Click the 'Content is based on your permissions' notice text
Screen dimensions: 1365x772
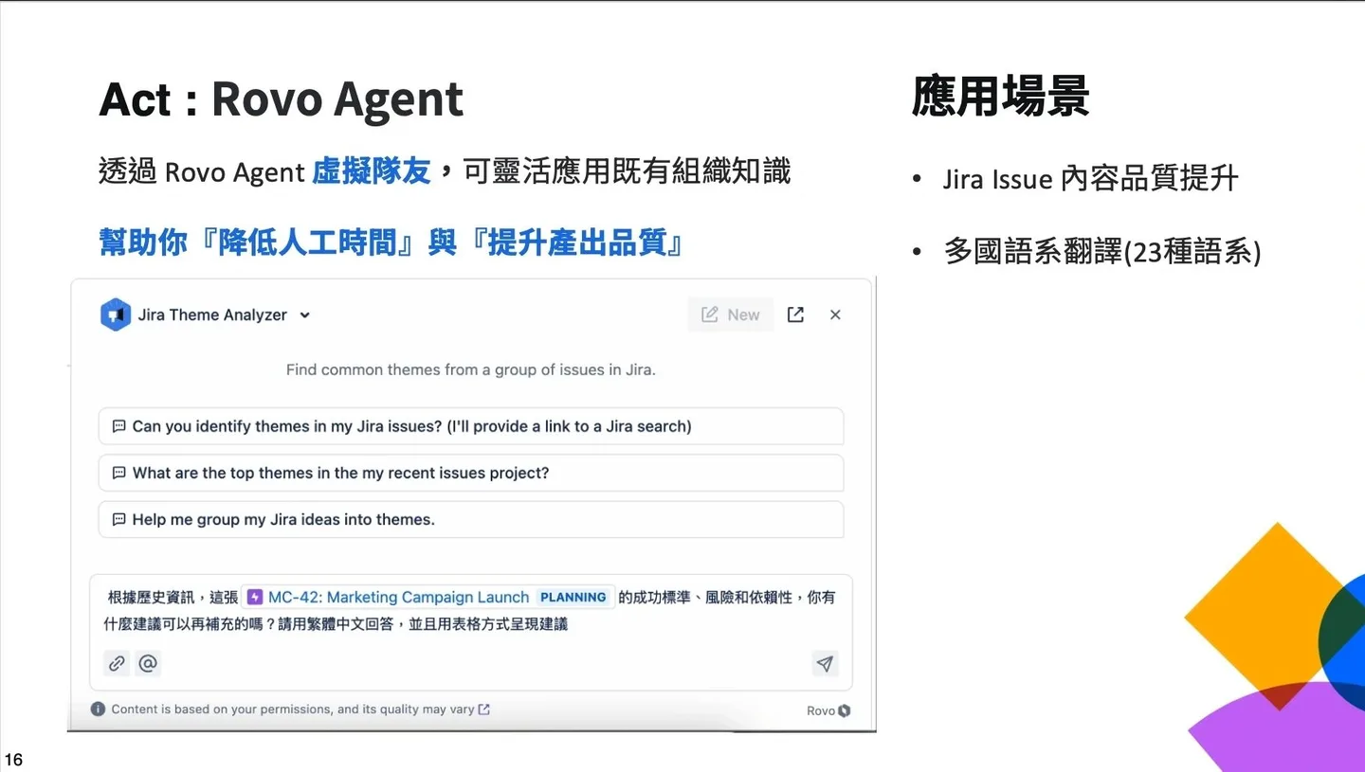pyautogui.click(x=293, y=709)
